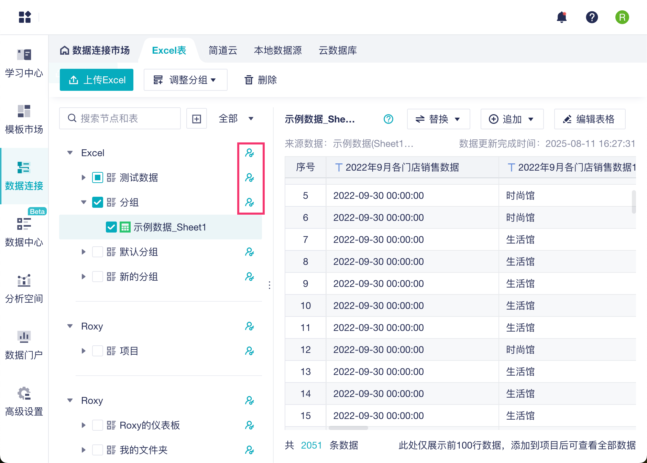Click the add group plus icon

tap(197, 119)
